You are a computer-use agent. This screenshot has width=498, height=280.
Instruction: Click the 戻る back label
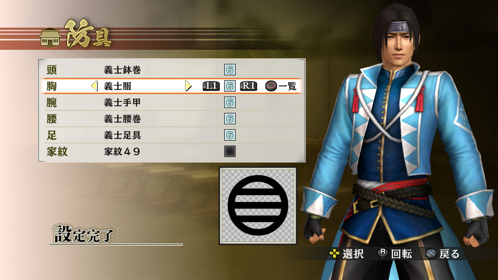point(449,254)
